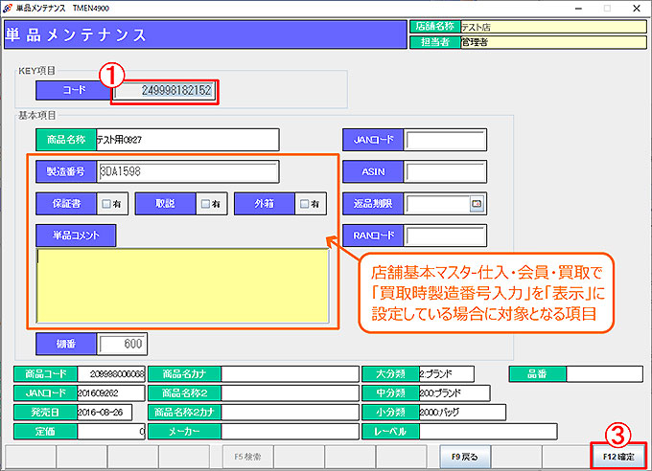Tick the 外箱 有 checkbox
This screenshot has height=471, width=652.
[304, 204]
